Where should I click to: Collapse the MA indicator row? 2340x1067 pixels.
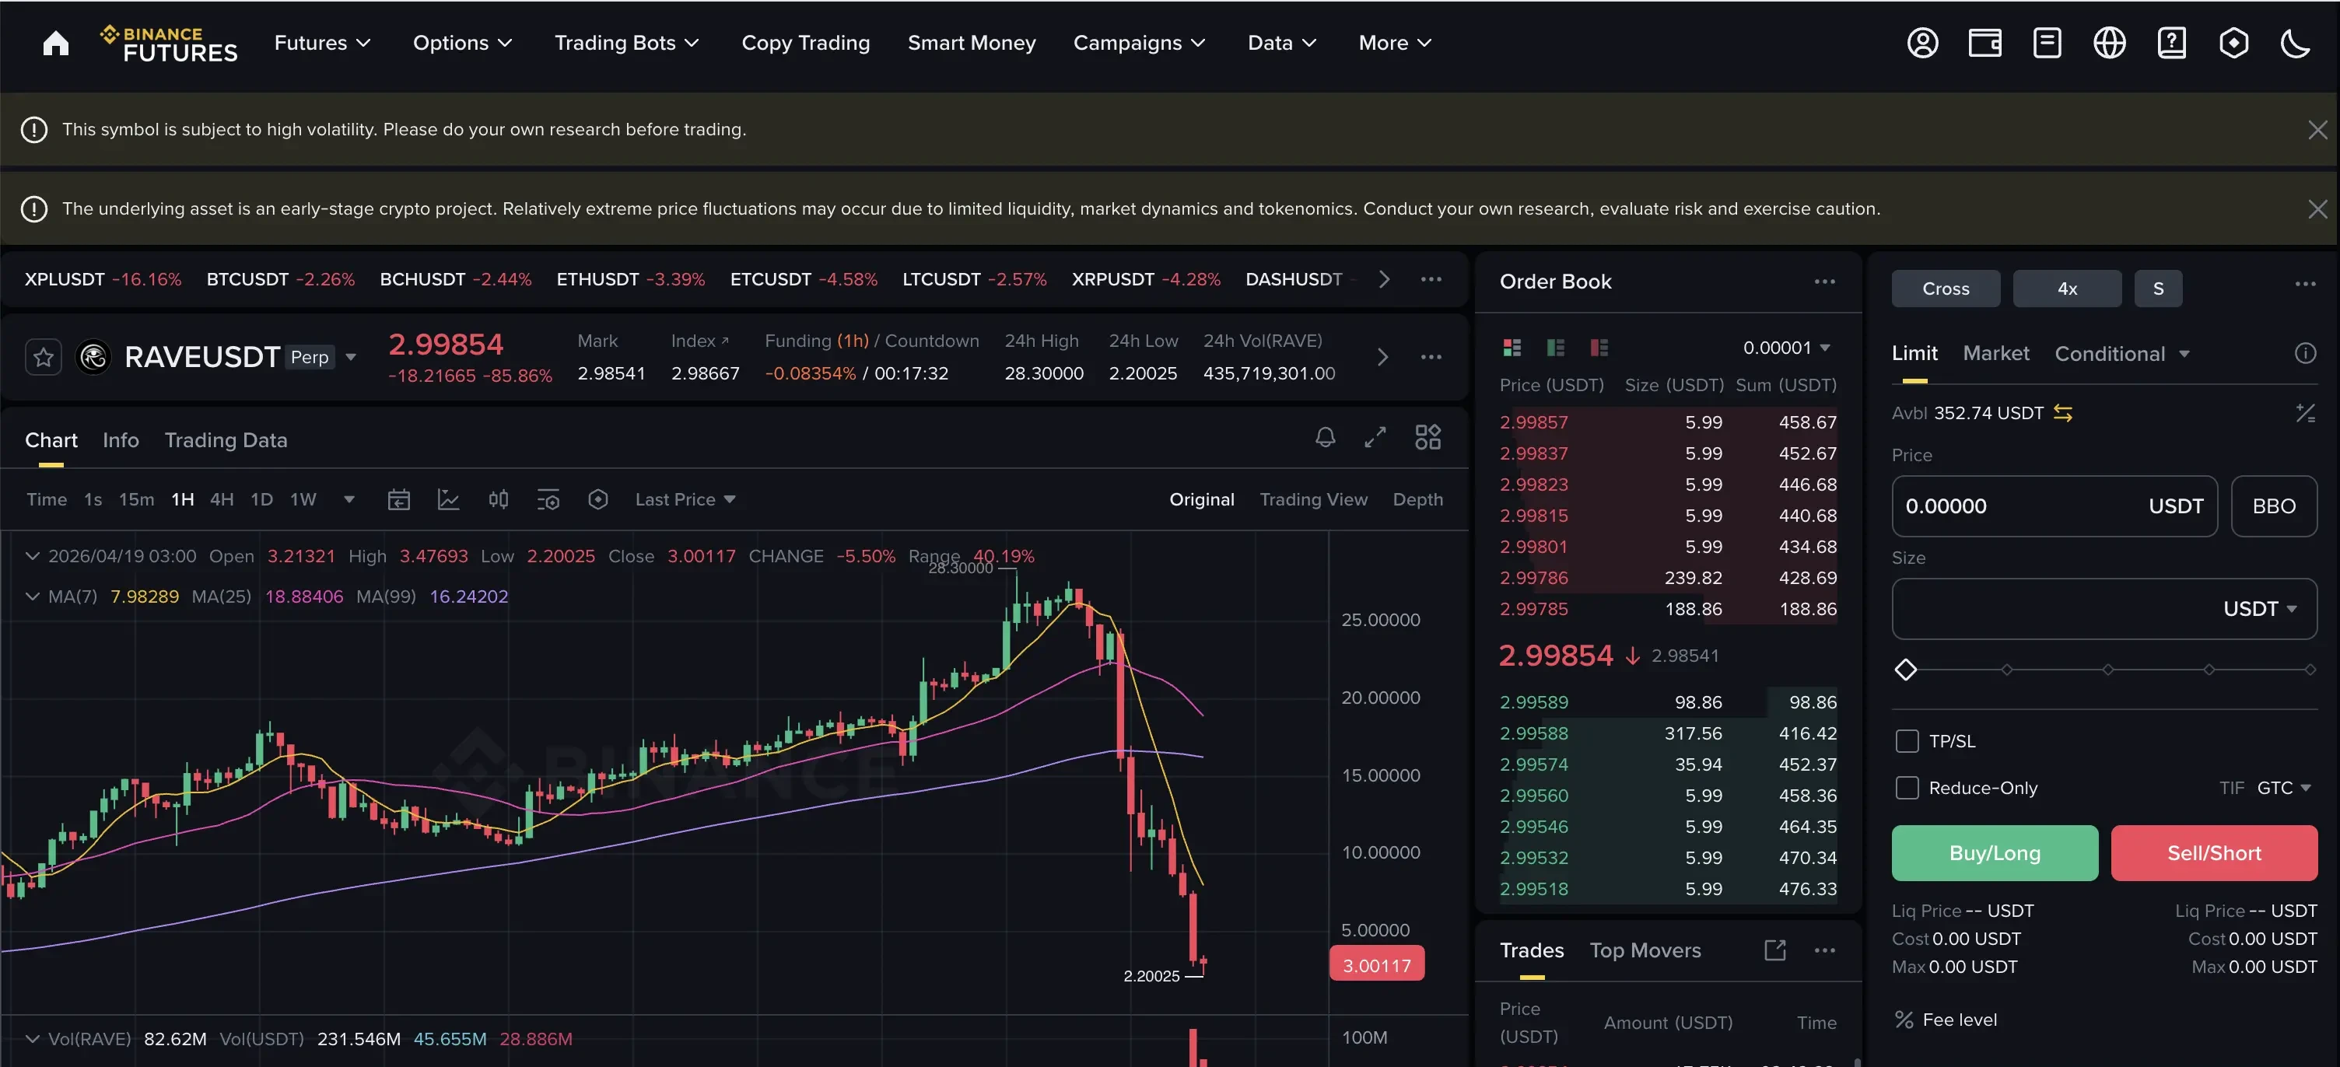33,596
